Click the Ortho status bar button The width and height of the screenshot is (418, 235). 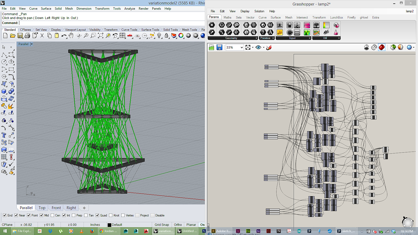tap(178, 225)
